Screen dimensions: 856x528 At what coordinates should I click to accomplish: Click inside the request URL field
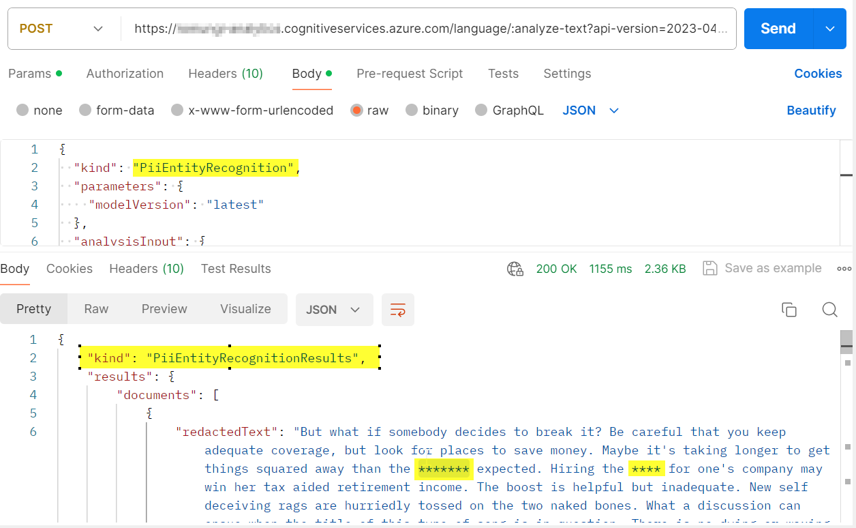pyautogui.click(x=429, y=28)
